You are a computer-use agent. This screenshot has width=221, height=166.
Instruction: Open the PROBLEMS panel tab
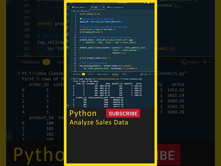77,74
